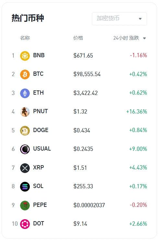The height and width of the screenshot is (241, 159).
Task: Click BTC price $98,555.54
Action: (x=87, y=74)
